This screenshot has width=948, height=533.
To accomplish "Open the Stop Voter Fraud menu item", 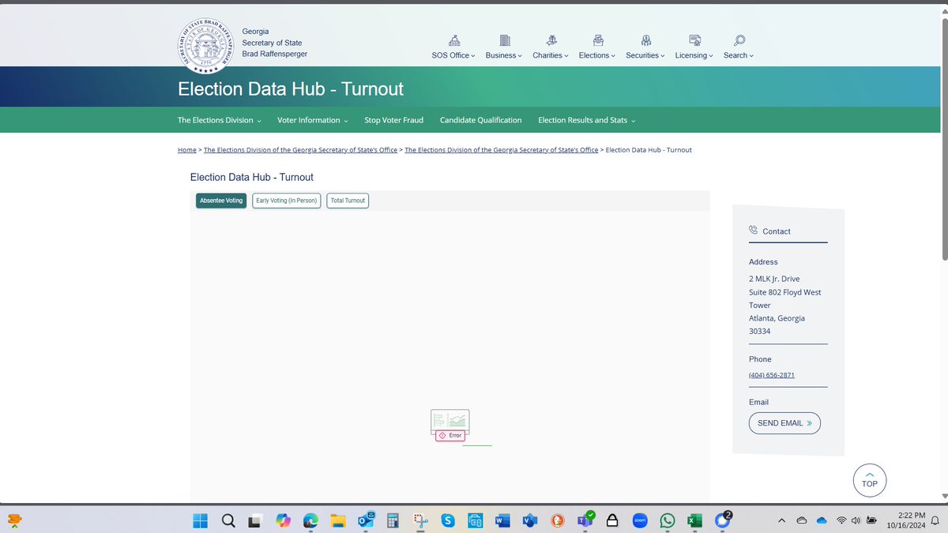I will pyautogui.click(x=393, y=120).
